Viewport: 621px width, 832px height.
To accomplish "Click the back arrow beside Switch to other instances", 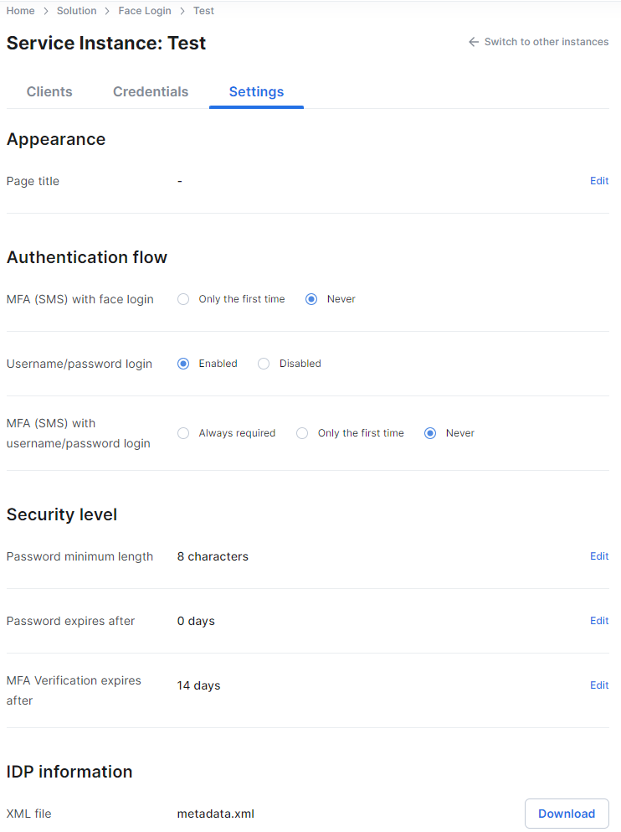I will (473, 41).
